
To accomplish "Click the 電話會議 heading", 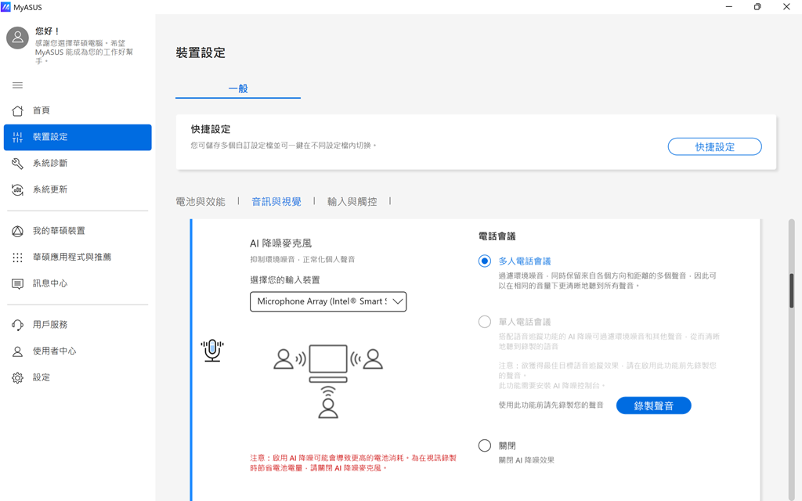I will click(x=497, y=236).
